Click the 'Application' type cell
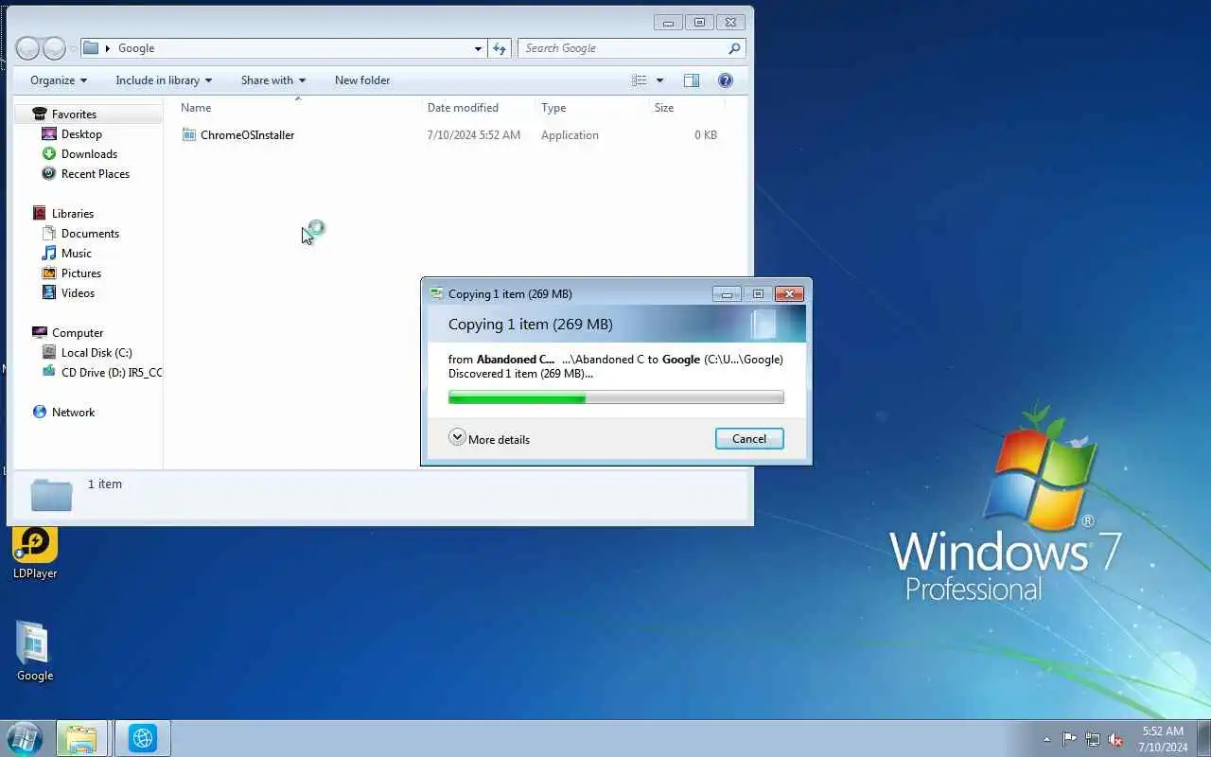1211x757 pixels. (x=570, y=135)
